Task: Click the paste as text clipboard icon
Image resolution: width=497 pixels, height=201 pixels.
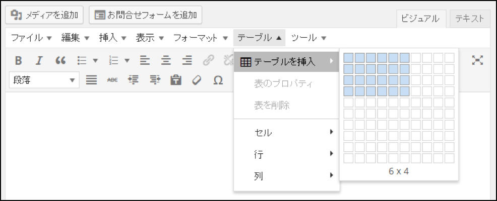Action: coord(175,80)
